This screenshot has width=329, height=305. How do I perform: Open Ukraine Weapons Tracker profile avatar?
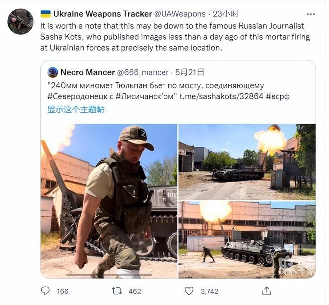coord(20,21)
